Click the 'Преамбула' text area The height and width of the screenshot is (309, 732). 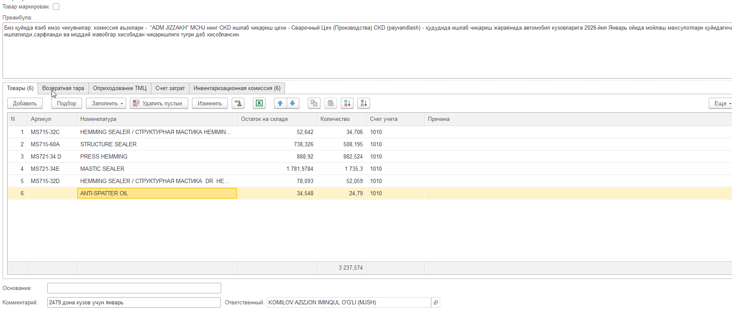pos(367,50)
